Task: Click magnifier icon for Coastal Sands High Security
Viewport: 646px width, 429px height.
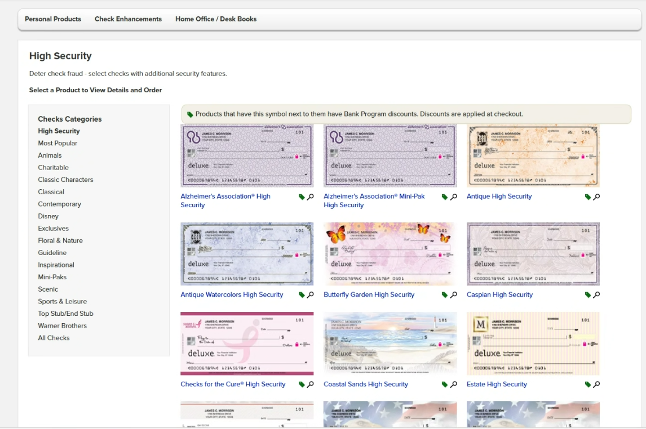Action: [453, 385]
